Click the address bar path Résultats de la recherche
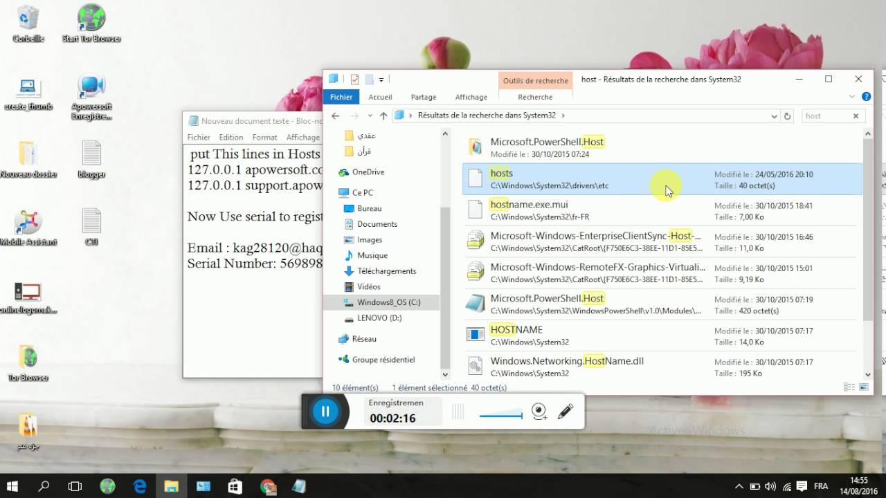This screenshot has width=886, height=498. (x=487, y=116)
